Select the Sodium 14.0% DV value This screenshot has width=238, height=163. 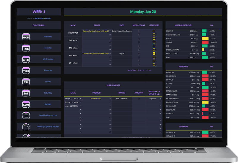click(x=212, y=114)
